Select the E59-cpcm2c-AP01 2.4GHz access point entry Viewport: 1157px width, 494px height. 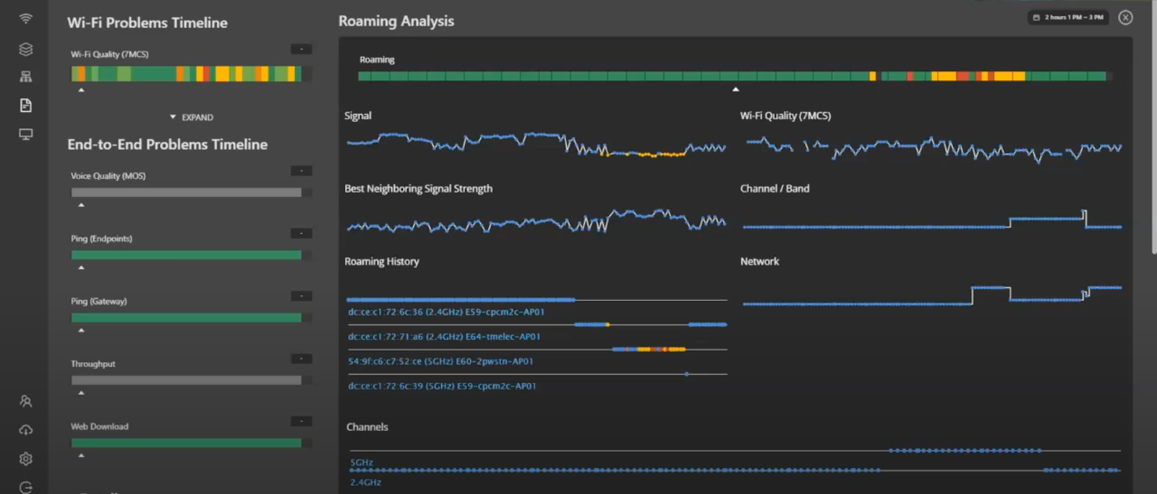click(x=445, y=312)
